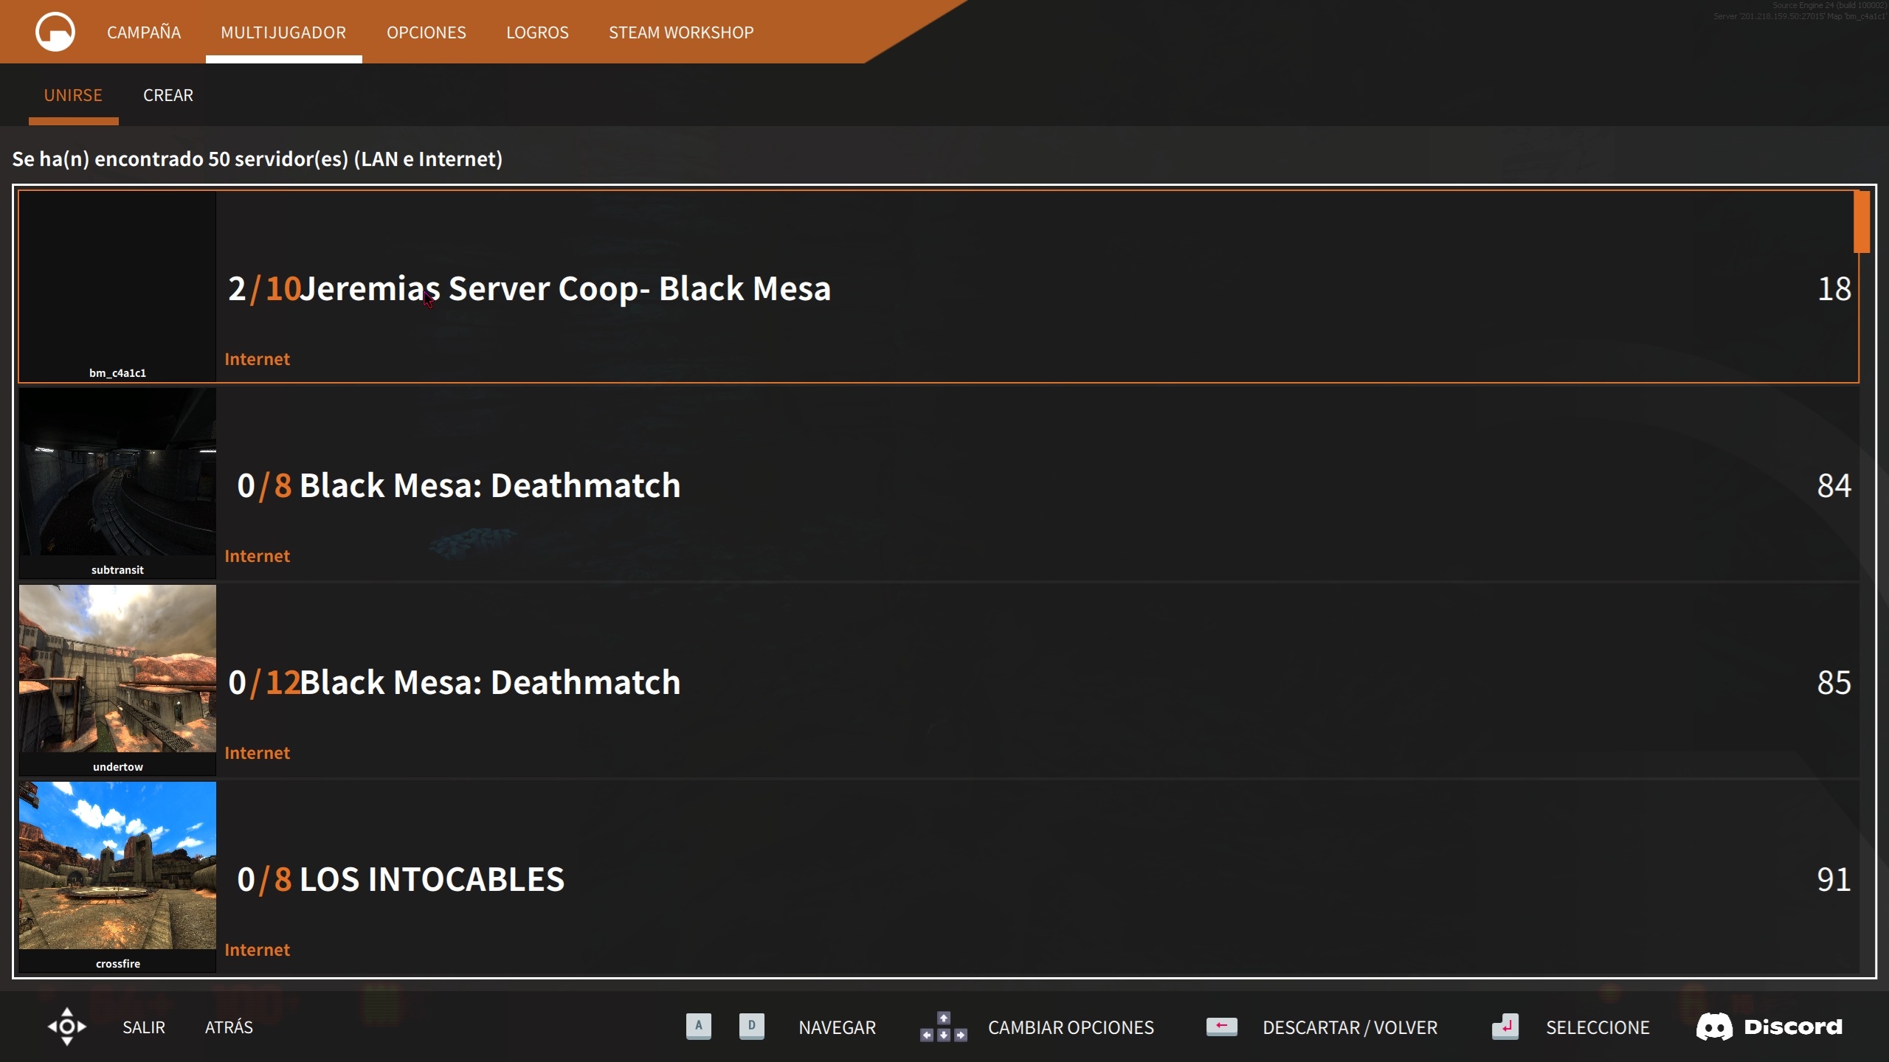Select the undertow map thumbnail

(x=117, y=668)
